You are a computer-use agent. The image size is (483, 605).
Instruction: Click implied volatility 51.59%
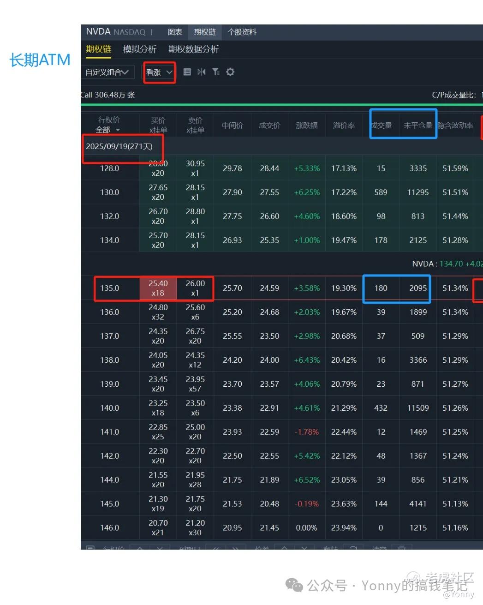455,168
